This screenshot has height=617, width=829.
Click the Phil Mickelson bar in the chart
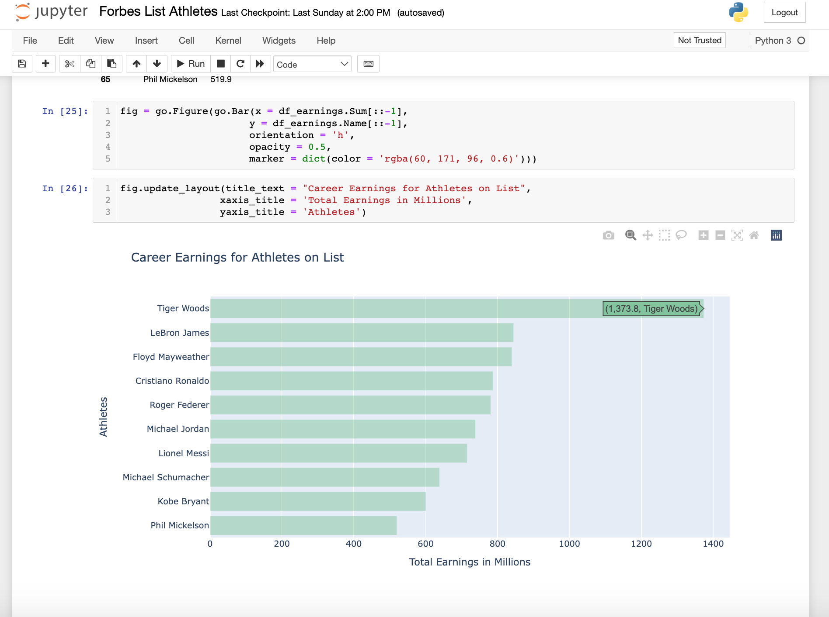(x=303, y=525)
